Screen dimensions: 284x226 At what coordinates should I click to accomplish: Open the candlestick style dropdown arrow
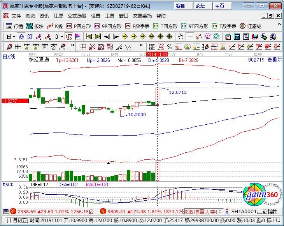[x=62, y=37]
